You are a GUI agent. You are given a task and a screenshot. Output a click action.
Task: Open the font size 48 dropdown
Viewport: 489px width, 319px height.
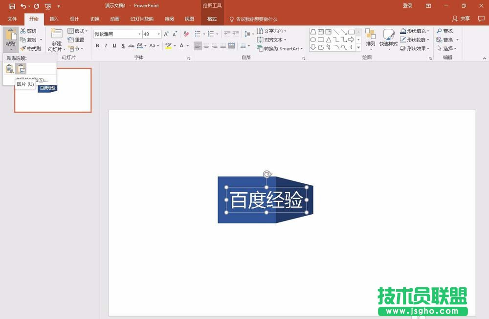coord(159,34)
